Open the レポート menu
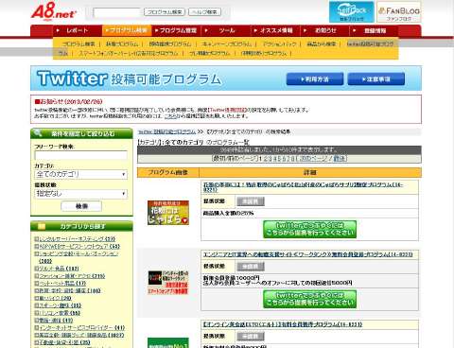454x348 pixels. [x=77, y=30]
